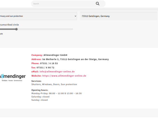Select the company name Allmendinger GmbH

coord(55,55)
